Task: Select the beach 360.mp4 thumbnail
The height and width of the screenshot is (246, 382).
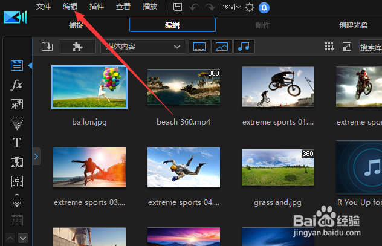Action: click(184, 87)
